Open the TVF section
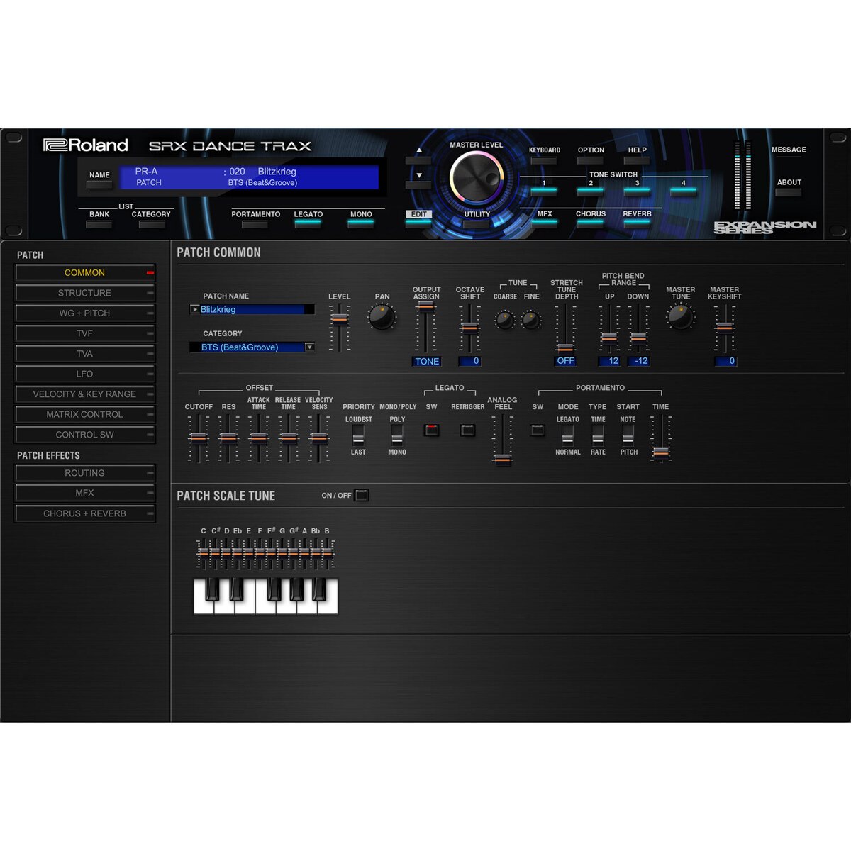Viewport: 851px width, 851px height. [x=85, y=333]
